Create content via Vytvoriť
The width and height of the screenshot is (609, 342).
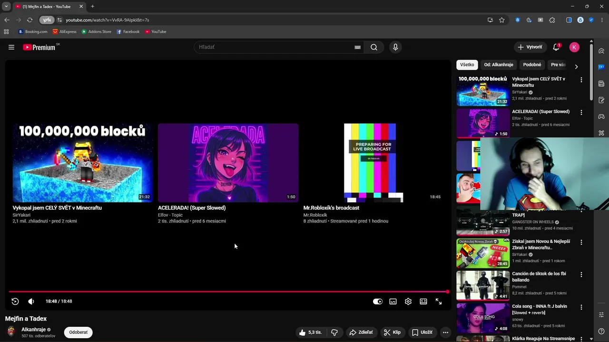[530, 47]
